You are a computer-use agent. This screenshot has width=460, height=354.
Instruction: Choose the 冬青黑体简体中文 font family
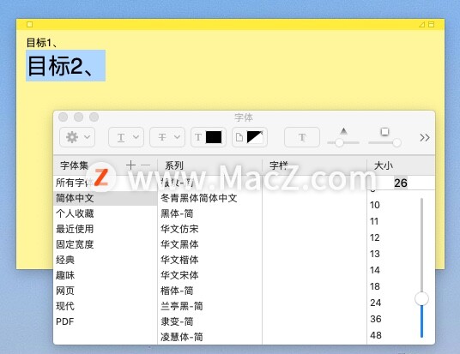point(209,198)
